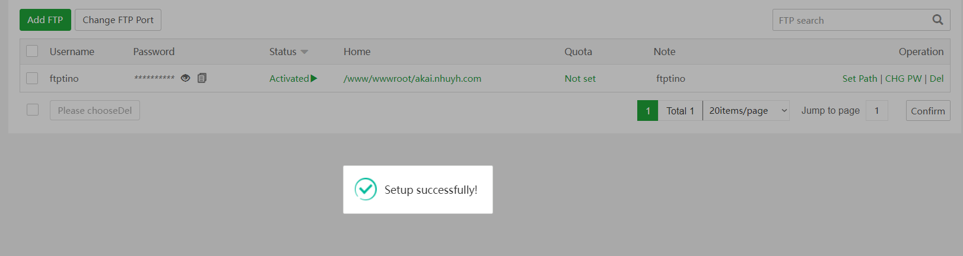The height and width of the screenshot is (256, 963).
Task: Copy the ftptino password using copy icon
Action: click(202, 78)
